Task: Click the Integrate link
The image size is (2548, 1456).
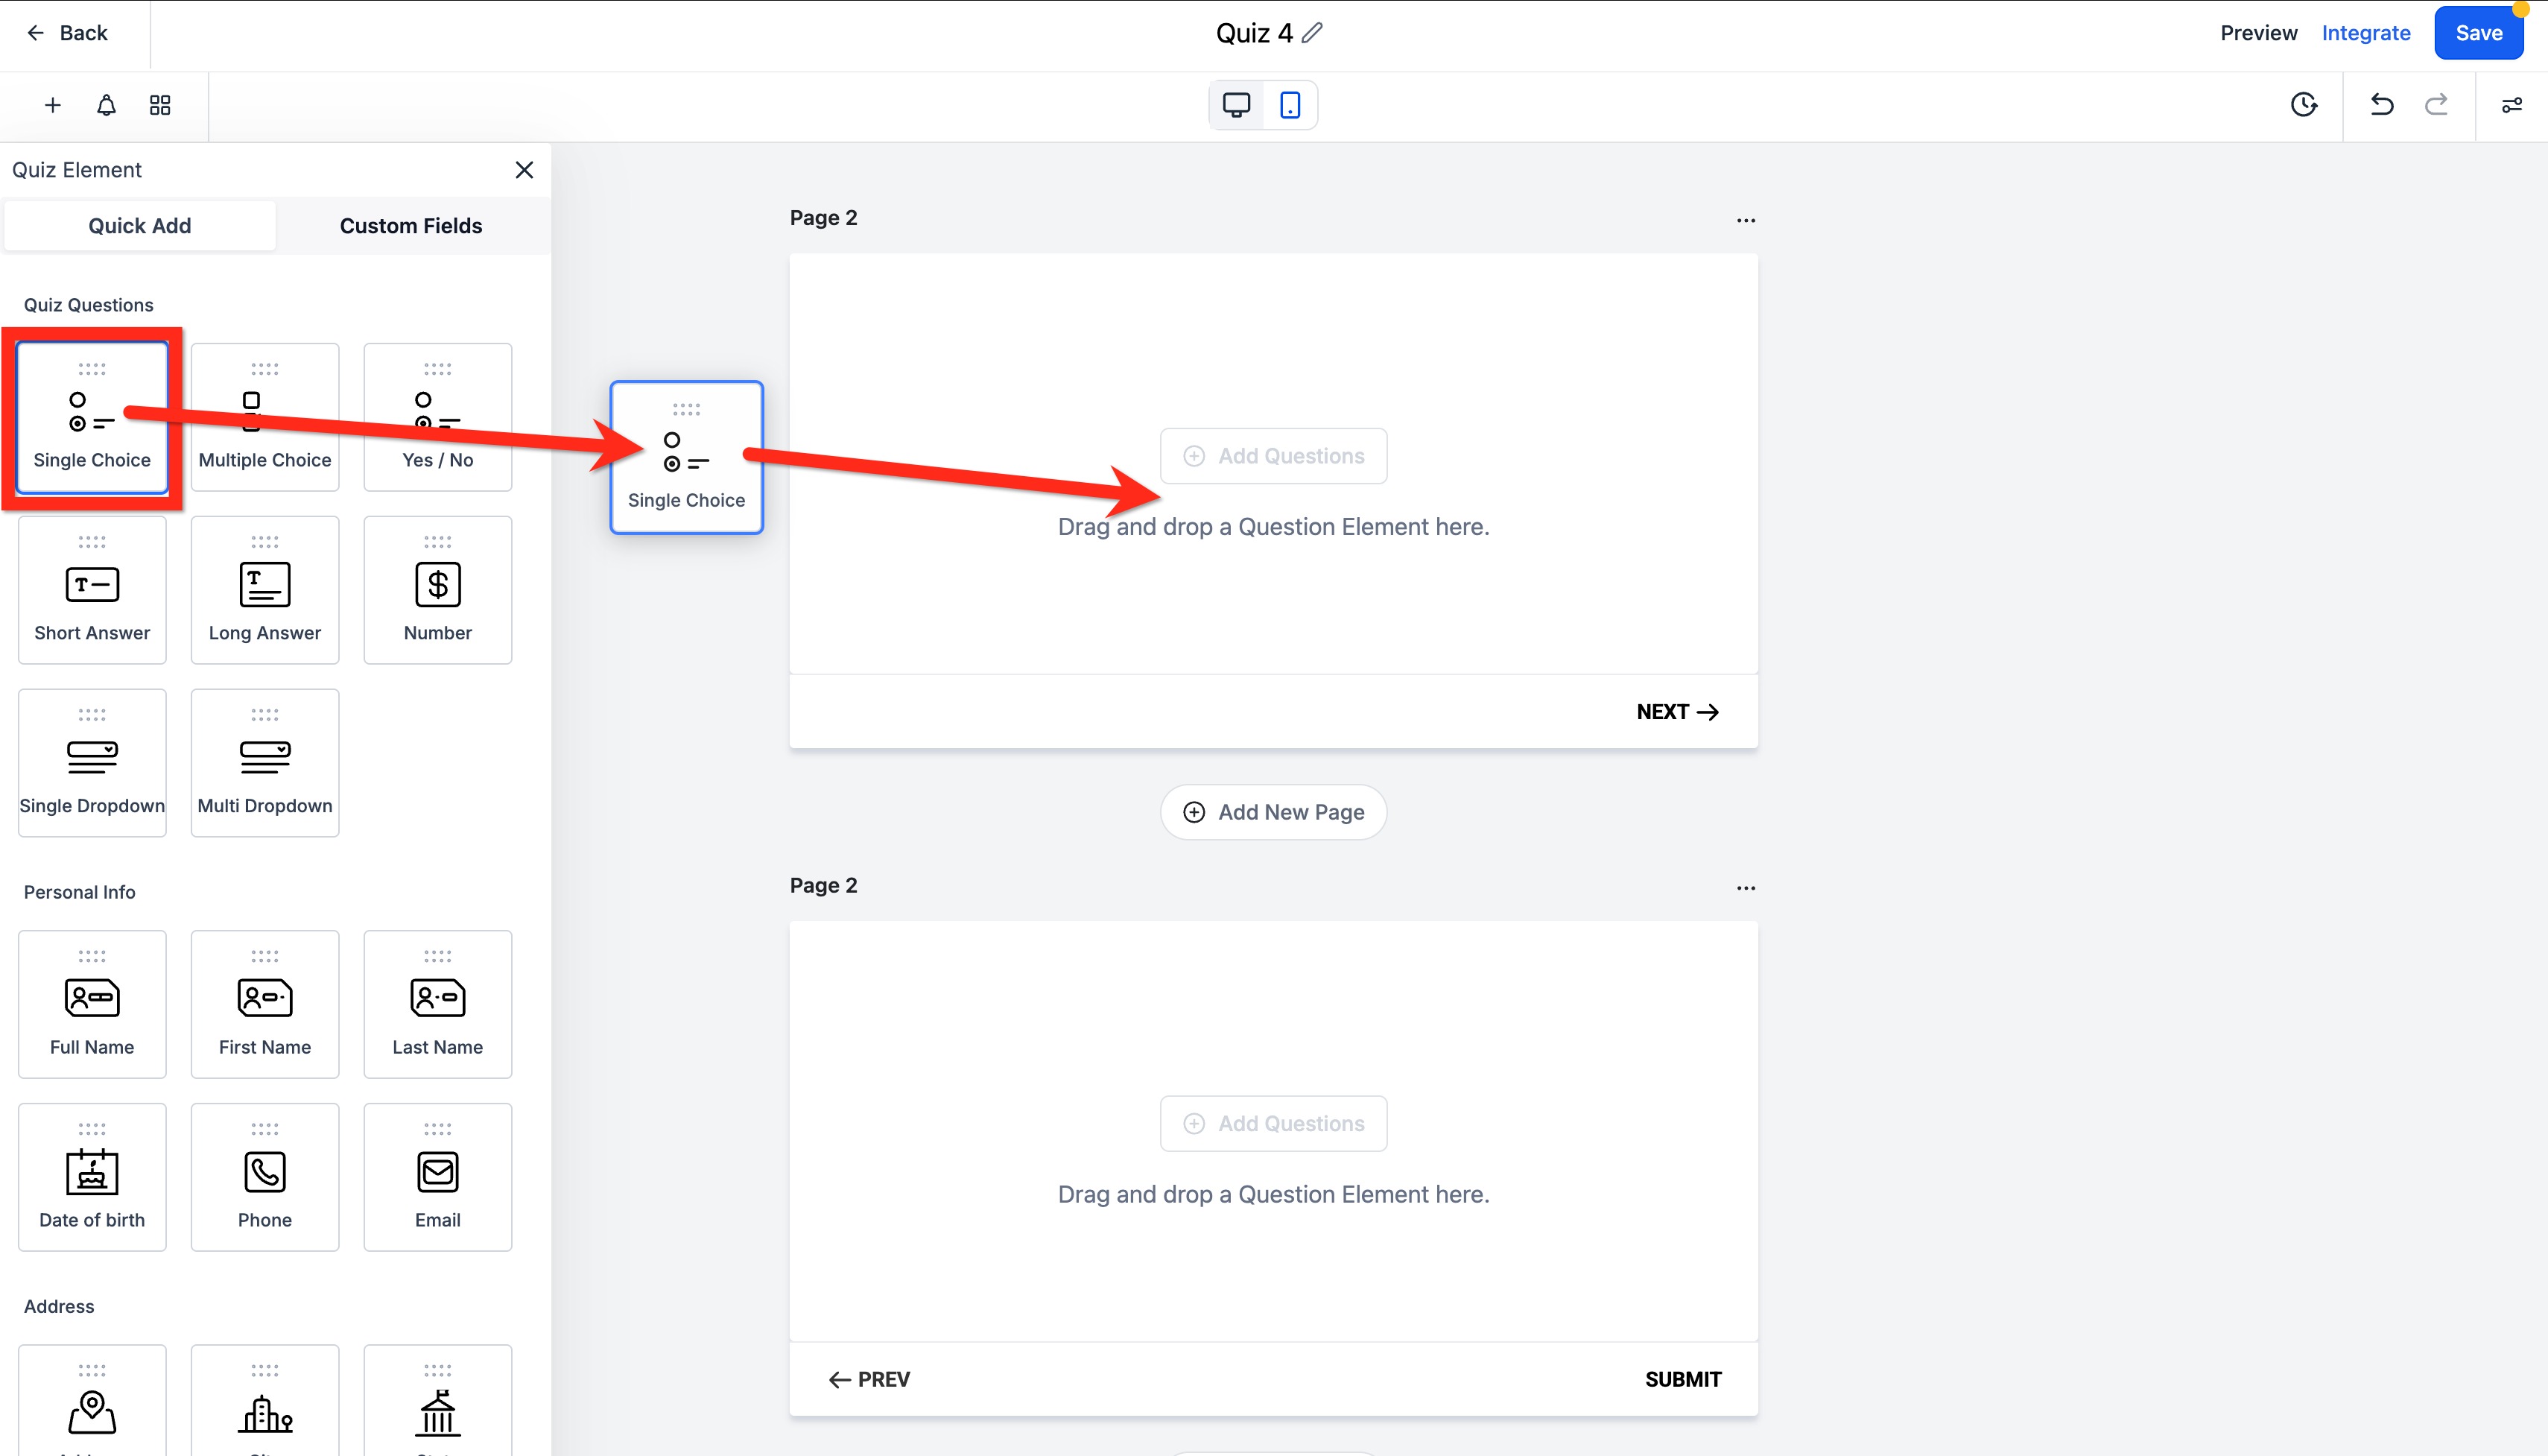Action: pyautogui.click(x=2365, y=33)
